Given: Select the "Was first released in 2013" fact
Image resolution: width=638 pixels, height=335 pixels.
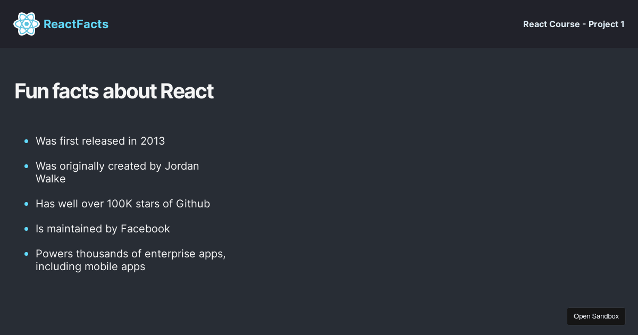Looking at the screenshot, I should pyautogui.click(x=100, y=141).
